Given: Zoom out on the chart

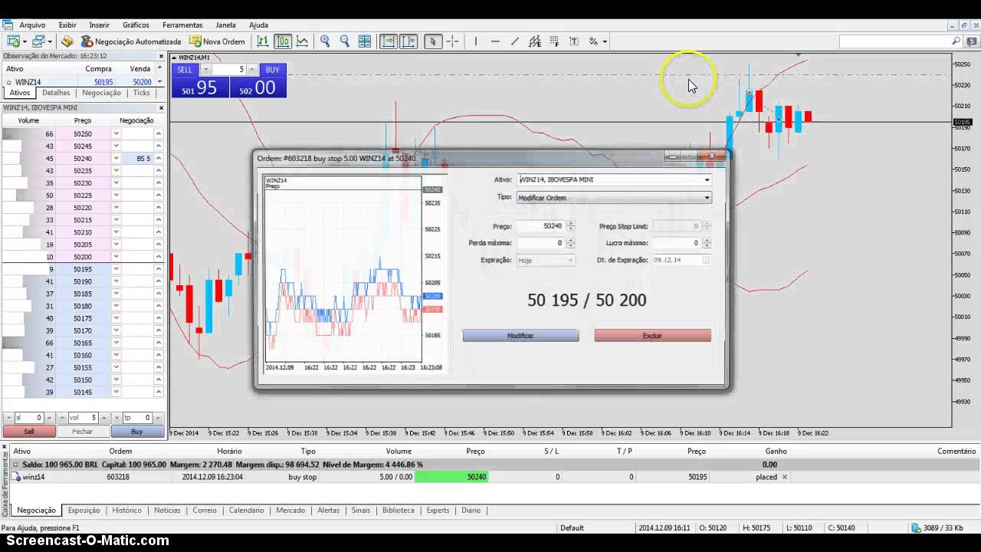Looking at the screenshot, I should [345, 41].
